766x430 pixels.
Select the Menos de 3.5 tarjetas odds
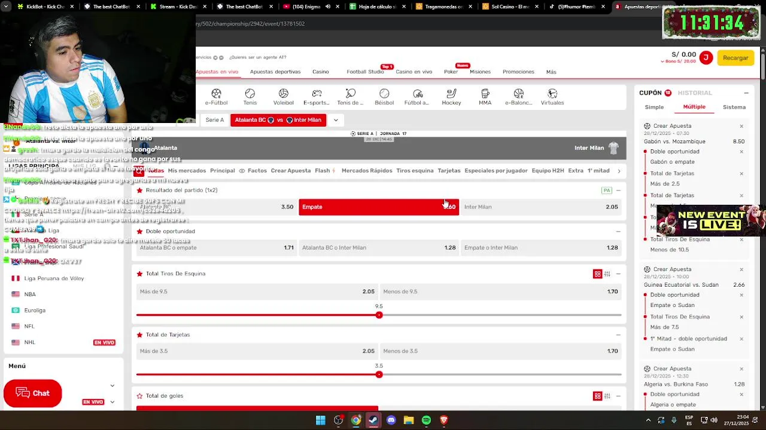click(500, 351)
